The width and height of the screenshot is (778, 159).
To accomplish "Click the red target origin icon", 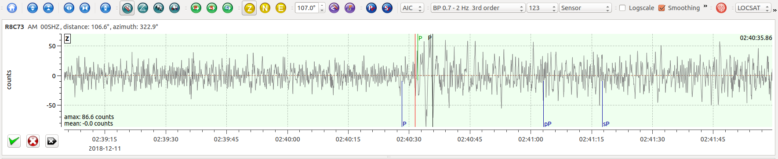I will tap(721, 8).
